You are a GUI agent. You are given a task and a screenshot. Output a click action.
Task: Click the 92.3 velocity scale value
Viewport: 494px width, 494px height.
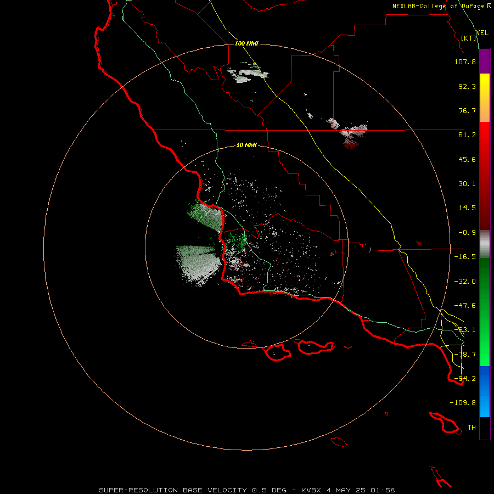pyautogui.click(x=467, y=86)
